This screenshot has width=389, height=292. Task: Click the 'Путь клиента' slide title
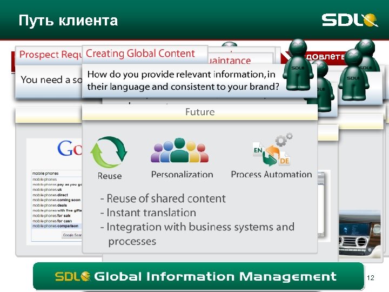click(68, 21)
